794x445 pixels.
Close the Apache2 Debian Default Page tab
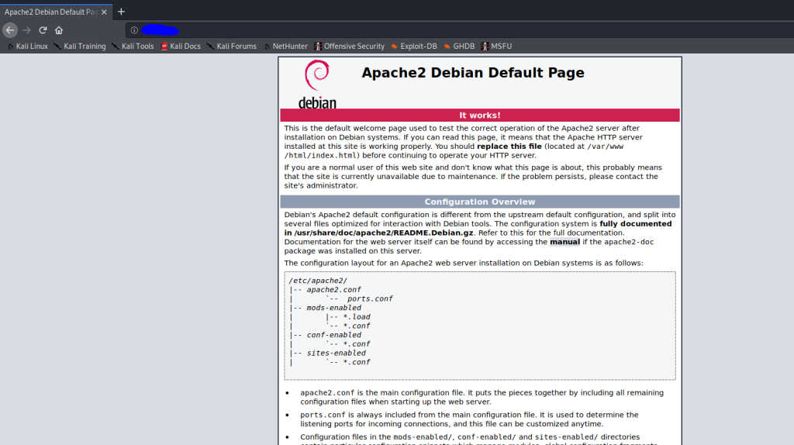(x=104, y=12)
